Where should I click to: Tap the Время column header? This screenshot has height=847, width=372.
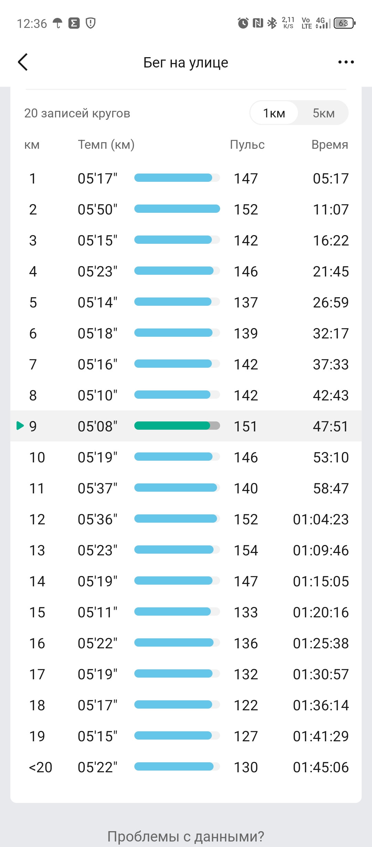coord(330,145)
